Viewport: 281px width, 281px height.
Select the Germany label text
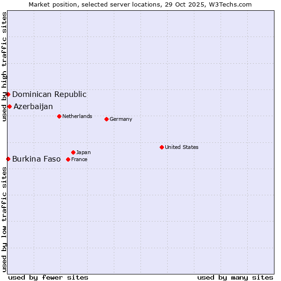pos(121,119)
